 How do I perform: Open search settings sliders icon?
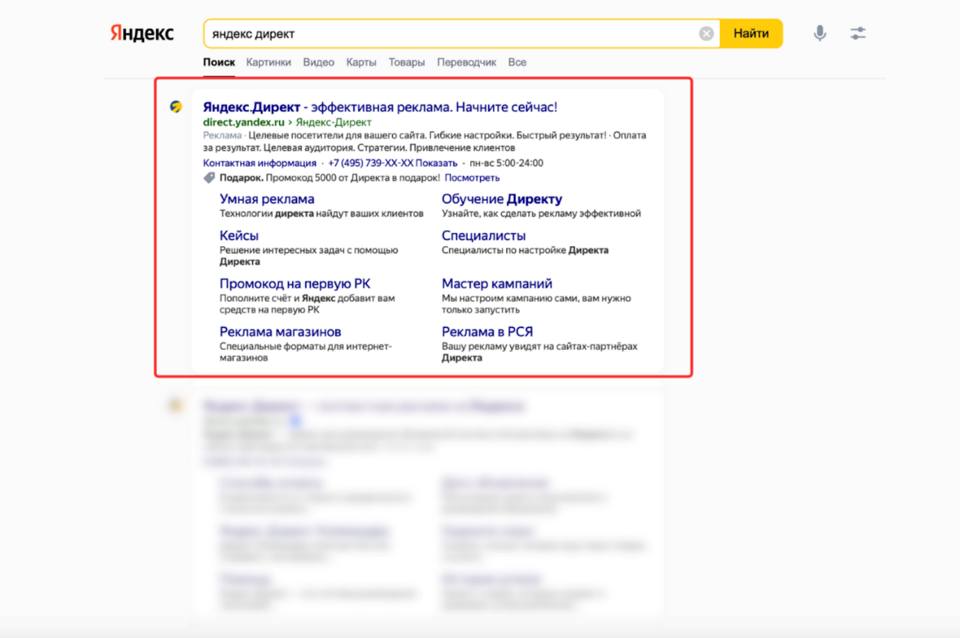pyautogui.click(x=858, y=33)
